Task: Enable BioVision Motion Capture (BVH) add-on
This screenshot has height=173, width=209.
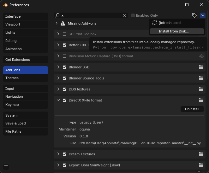Action: click(64, 56)
